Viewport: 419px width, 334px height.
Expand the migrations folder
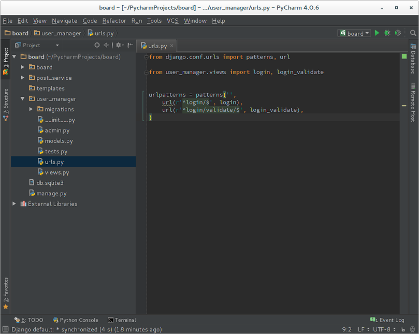click(31, 109)
